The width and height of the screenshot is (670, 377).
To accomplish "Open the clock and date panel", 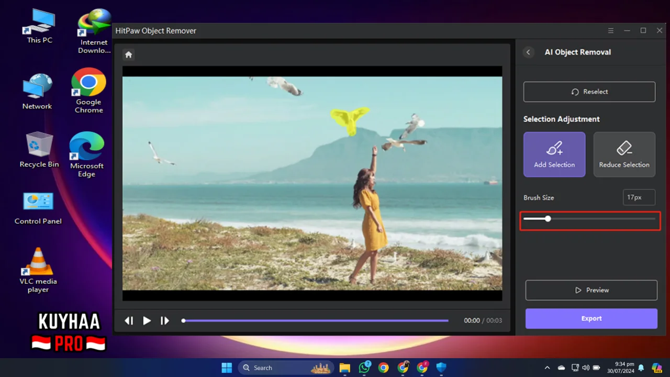I will pos(620,368).
